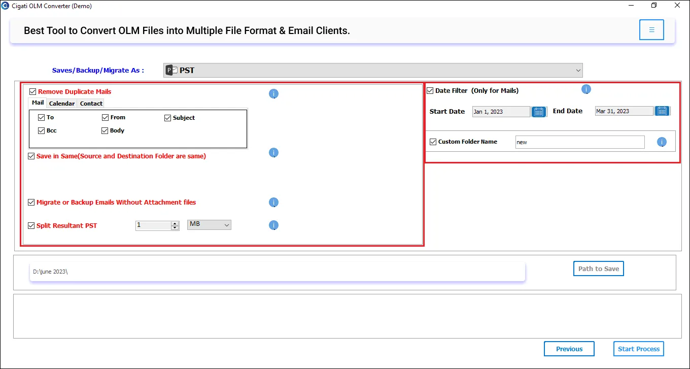690x369 pixels.
Task: Switch to the Calendar tab
Action: 62,104
